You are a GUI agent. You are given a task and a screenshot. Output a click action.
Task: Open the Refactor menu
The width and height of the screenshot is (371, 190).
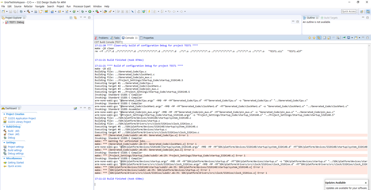click(28, 6)
